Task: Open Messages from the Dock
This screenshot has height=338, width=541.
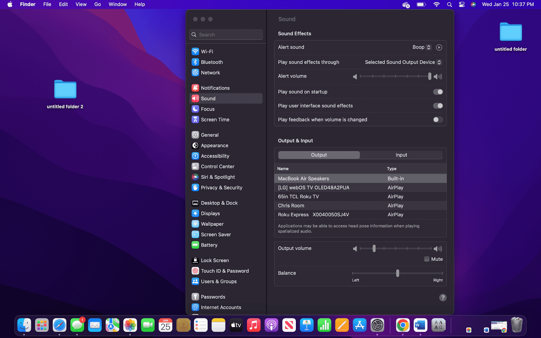Action: (77, 325)
